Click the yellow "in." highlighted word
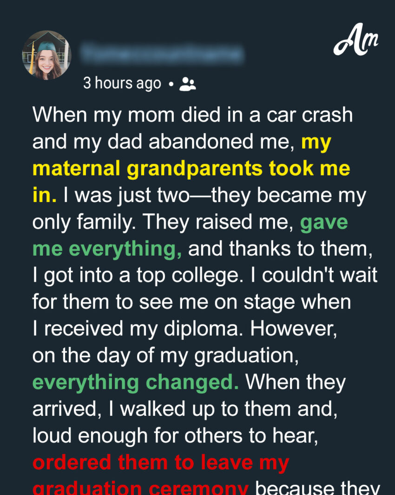The height and width of the screenshot is (495, 395). point(44,196)
